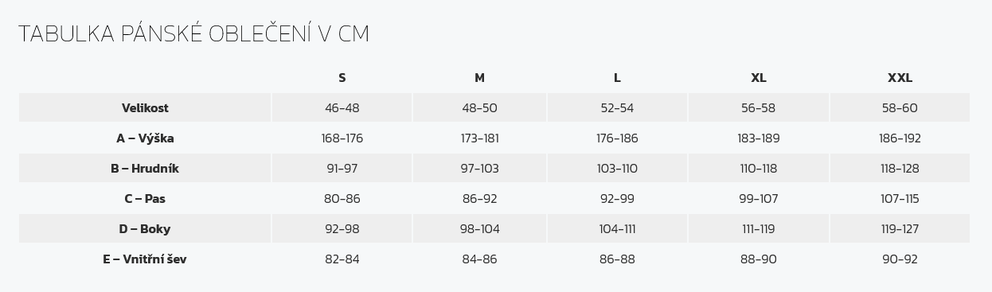The width and height of the screenshot is (992, 292).
Task: Click the 46–48 cell for size S
Action: (x=342, y=108)
